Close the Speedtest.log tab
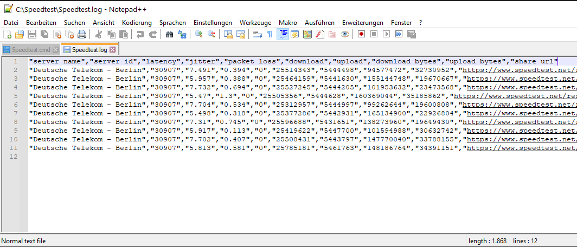Screen dimensions: 577x247 pos(113,50)
